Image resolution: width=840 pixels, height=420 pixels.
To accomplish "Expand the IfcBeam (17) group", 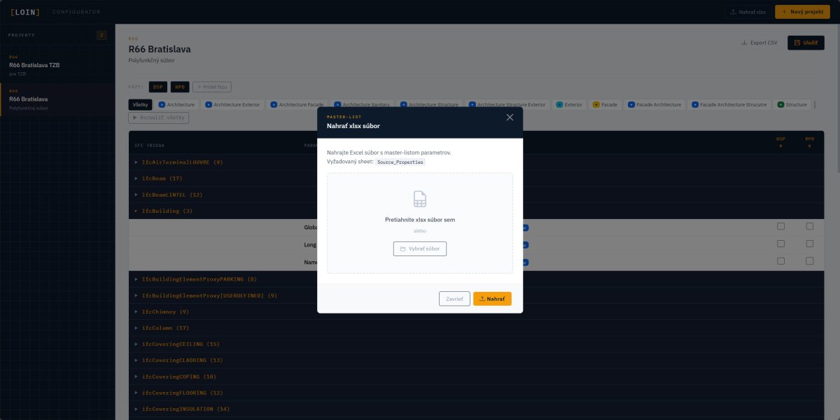I will point(162,178).
